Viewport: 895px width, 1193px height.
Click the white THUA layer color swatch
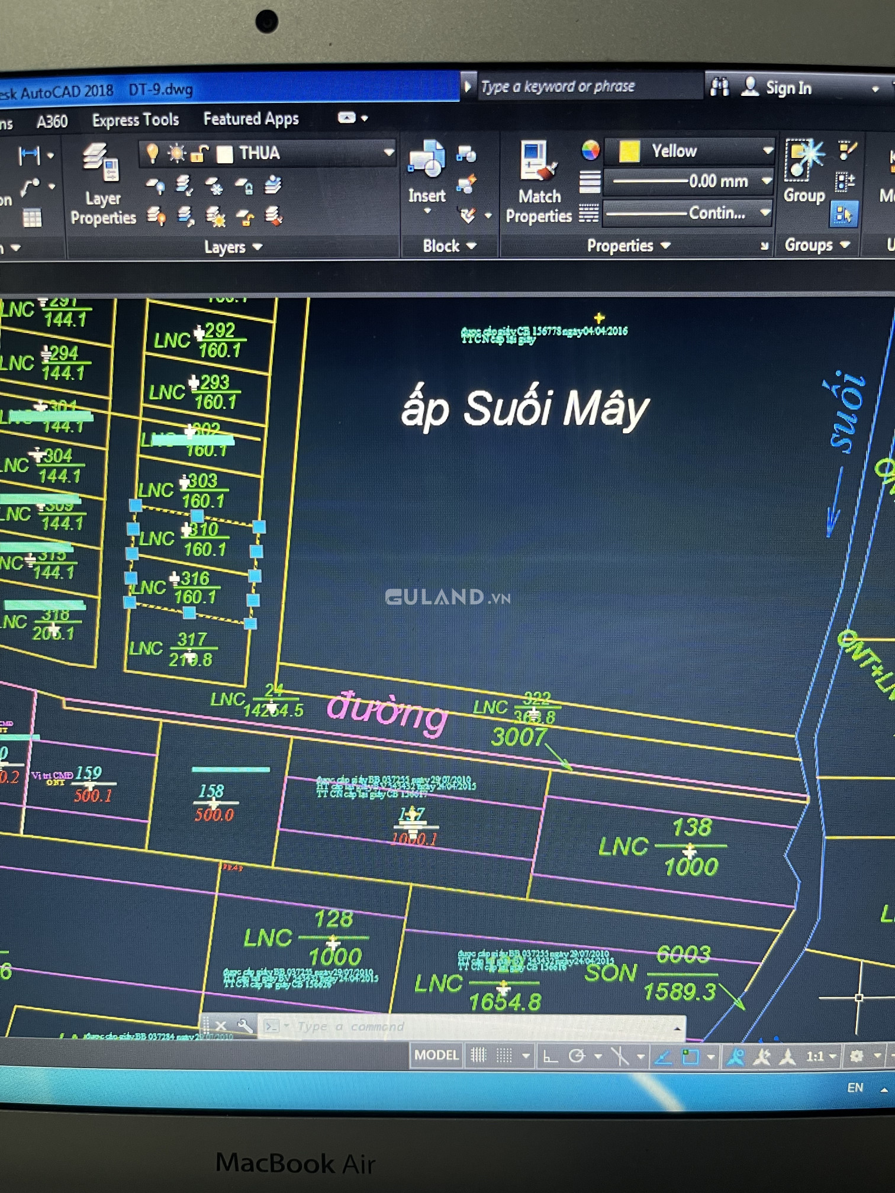(224, 154)
